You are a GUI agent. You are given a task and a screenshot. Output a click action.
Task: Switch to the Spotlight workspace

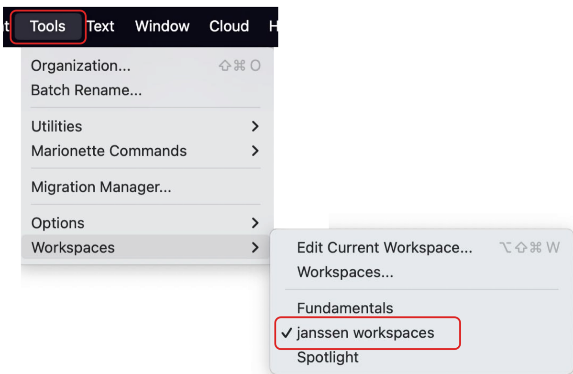pos(328,357)
